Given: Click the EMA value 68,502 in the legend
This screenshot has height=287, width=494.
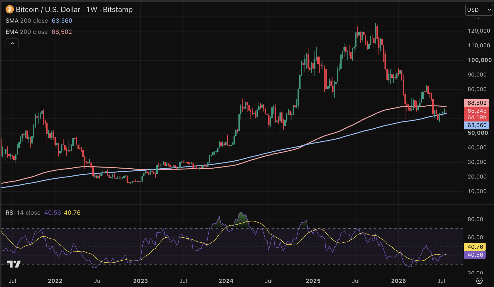Looking at the screenshot, I should click(62, 32).
